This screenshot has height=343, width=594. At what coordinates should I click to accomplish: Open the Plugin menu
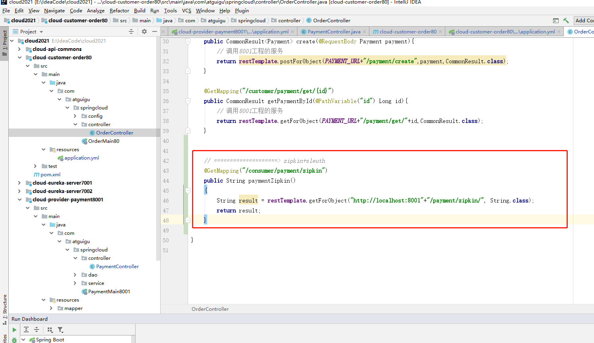pyautogui.click(x=242, y=11)
